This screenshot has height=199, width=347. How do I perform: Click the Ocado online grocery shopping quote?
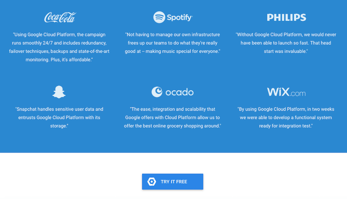coord(173,117)
